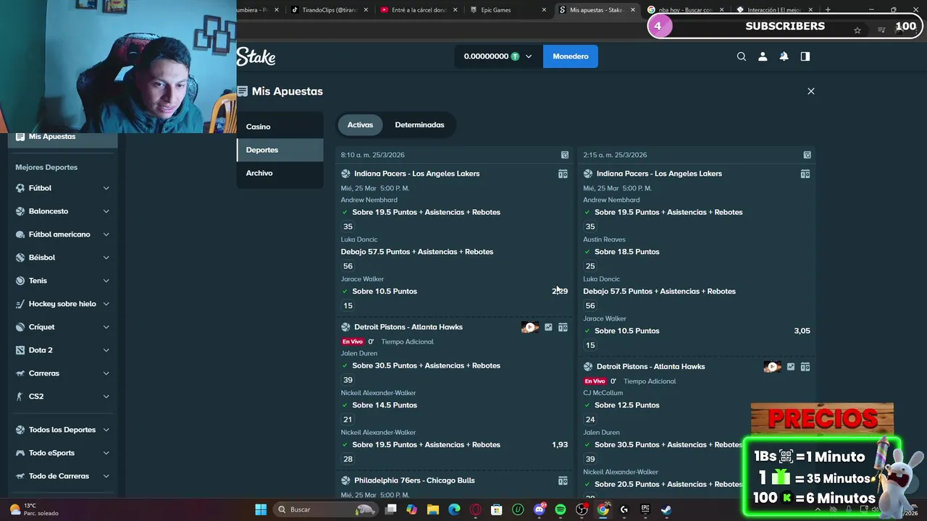The image size is (927, 521).
Task: Open scoreboard icon for Pacers-Lakers in 8:10 bet
Action: pyautogui.click(x=563, y=174)
